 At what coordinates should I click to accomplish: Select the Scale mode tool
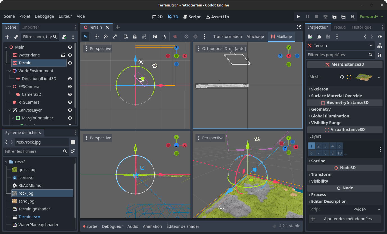[x=115, y=37]
